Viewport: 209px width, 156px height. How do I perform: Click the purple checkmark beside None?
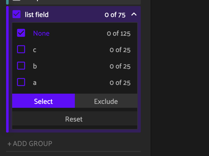pyautogui.click(x=21, y=33)
